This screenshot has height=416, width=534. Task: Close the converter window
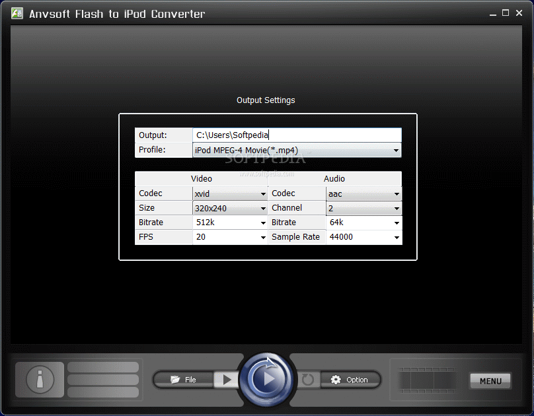pyautogui.click(x=519, y=13)
